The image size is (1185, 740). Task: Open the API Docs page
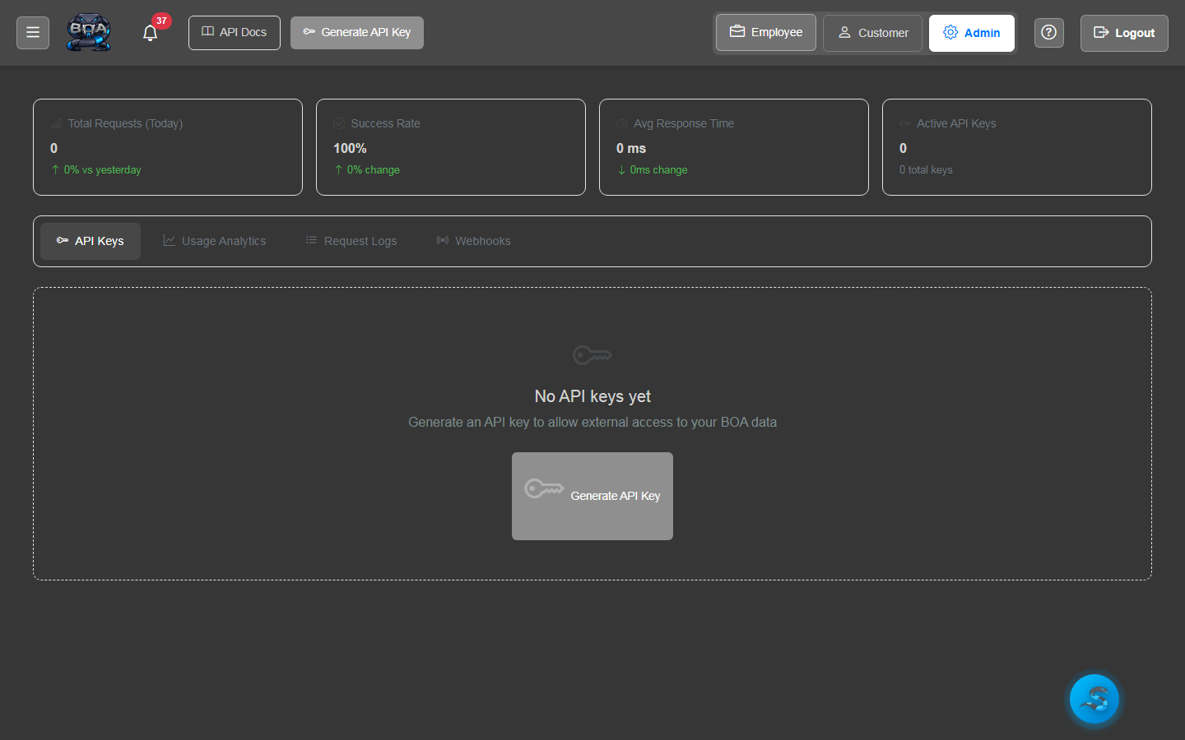point(234,32)
